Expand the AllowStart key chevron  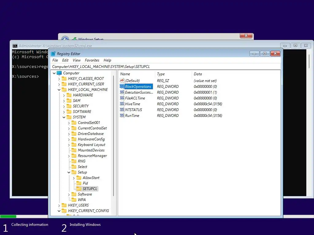(74, 178)
